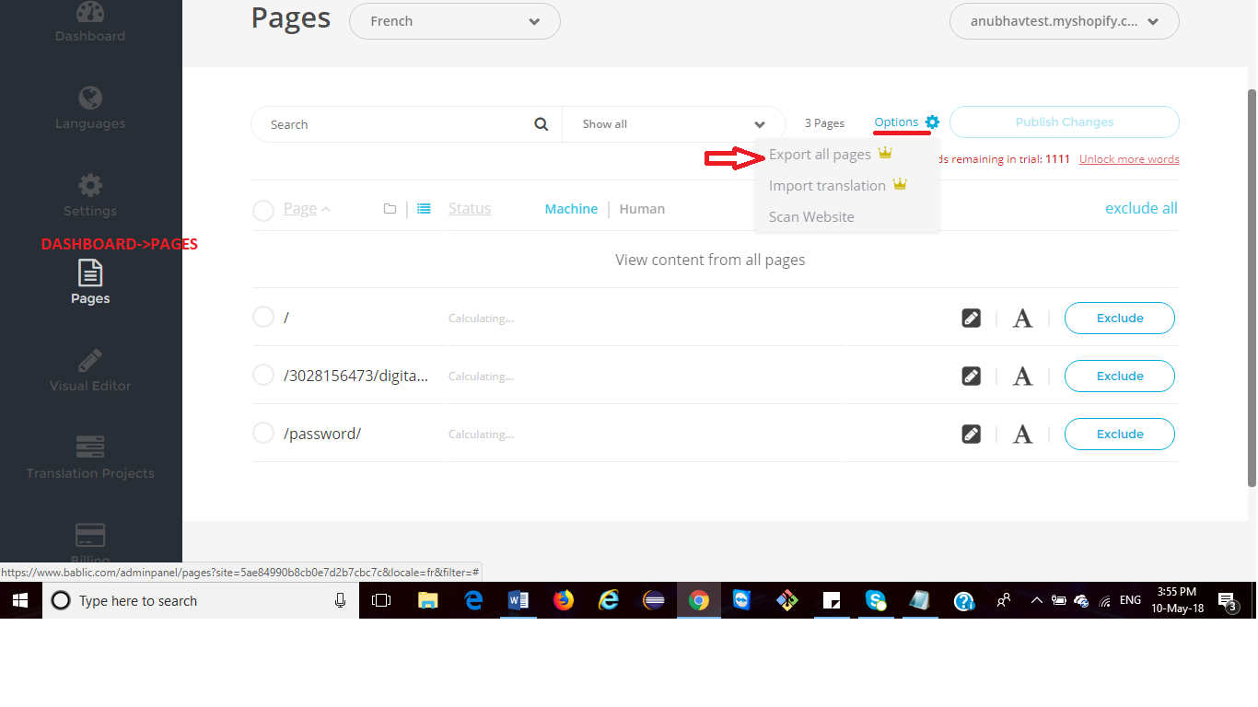The width and height of the screenshot is (1258, 707).
Task: Click the search magnifier icon
Action: click(x=542, y=124)
